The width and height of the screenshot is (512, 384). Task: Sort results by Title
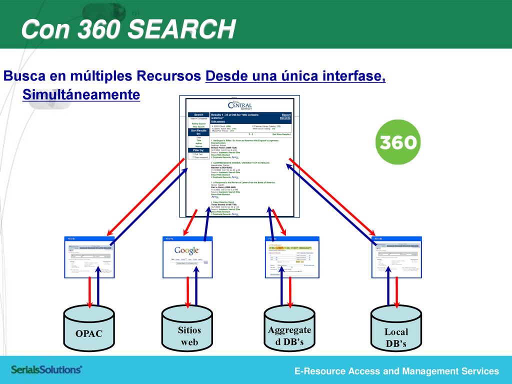198,140
